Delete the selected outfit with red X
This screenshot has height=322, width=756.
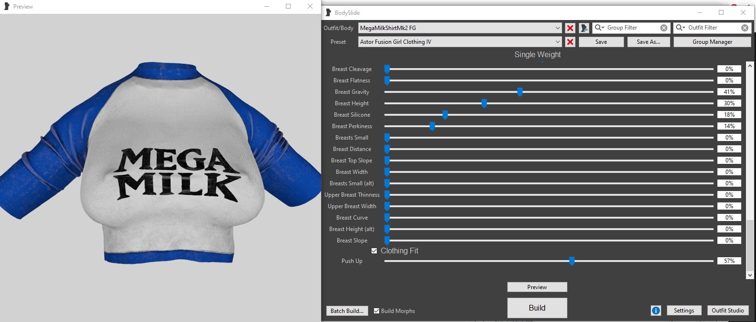pyautogui.click(x=570, y=28)
